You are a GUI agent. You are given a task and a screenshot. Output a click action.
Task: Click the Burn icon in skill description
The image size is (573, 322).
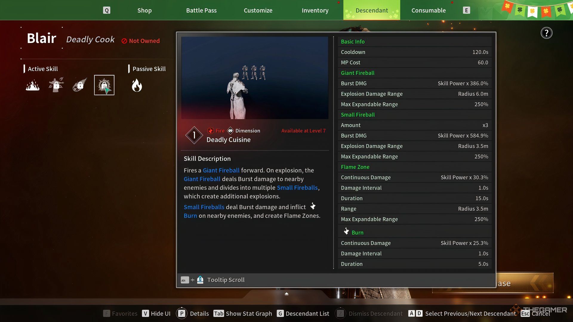[313, 206]
